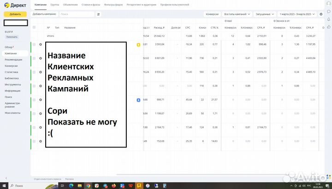Collapse the left sidebar with arrow icon
The width and height of the screenshot is (332, 189).
pos(6,178)
